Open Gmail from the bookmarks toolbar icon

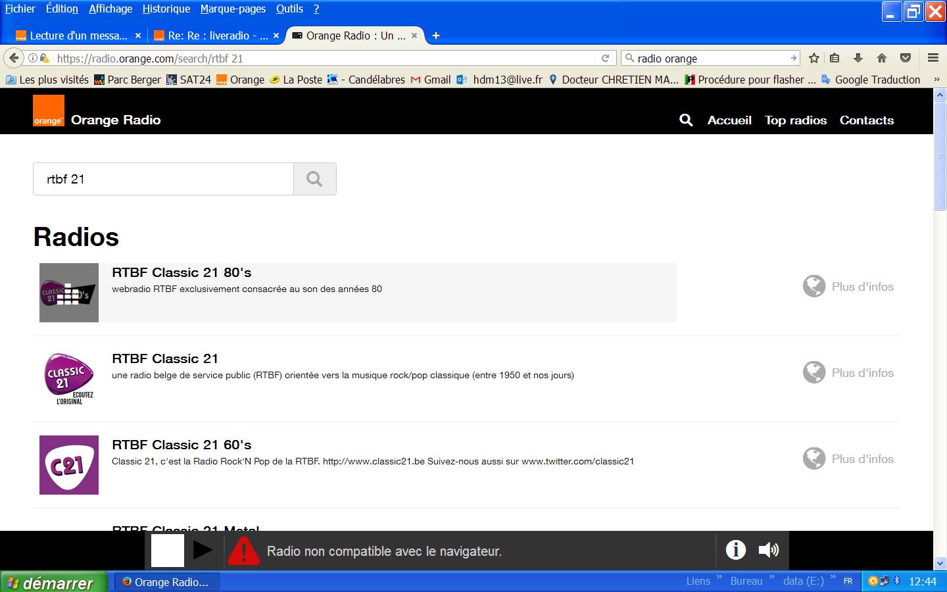tap(416, 80)
